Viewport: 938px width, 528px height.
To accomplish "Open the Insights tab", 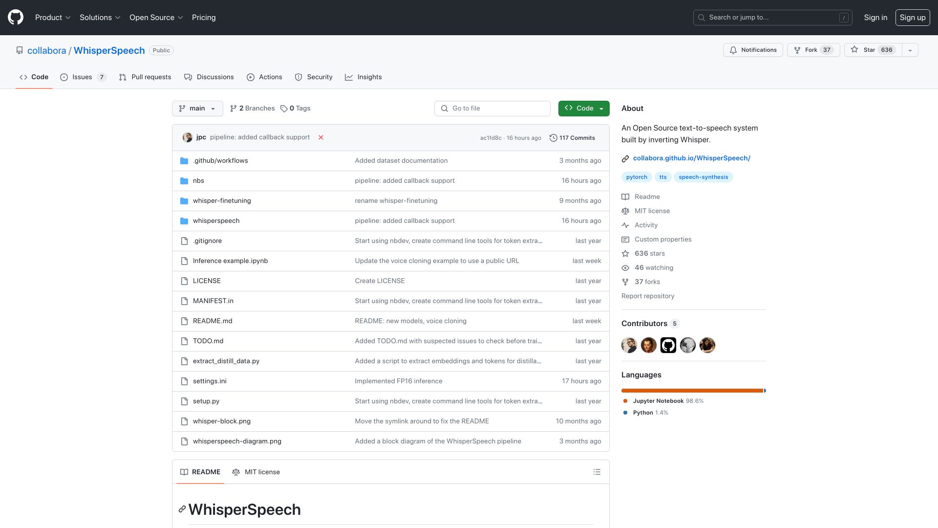I will (x=363, y=77).
